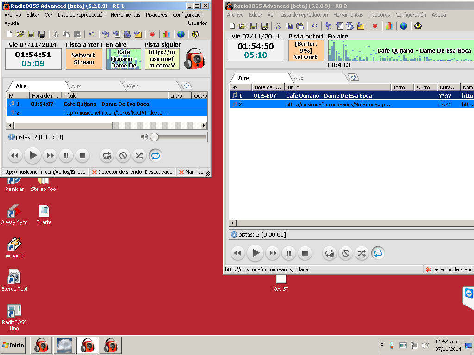
Task: Show hidden tray icons chevron
Action: point(382,345)
